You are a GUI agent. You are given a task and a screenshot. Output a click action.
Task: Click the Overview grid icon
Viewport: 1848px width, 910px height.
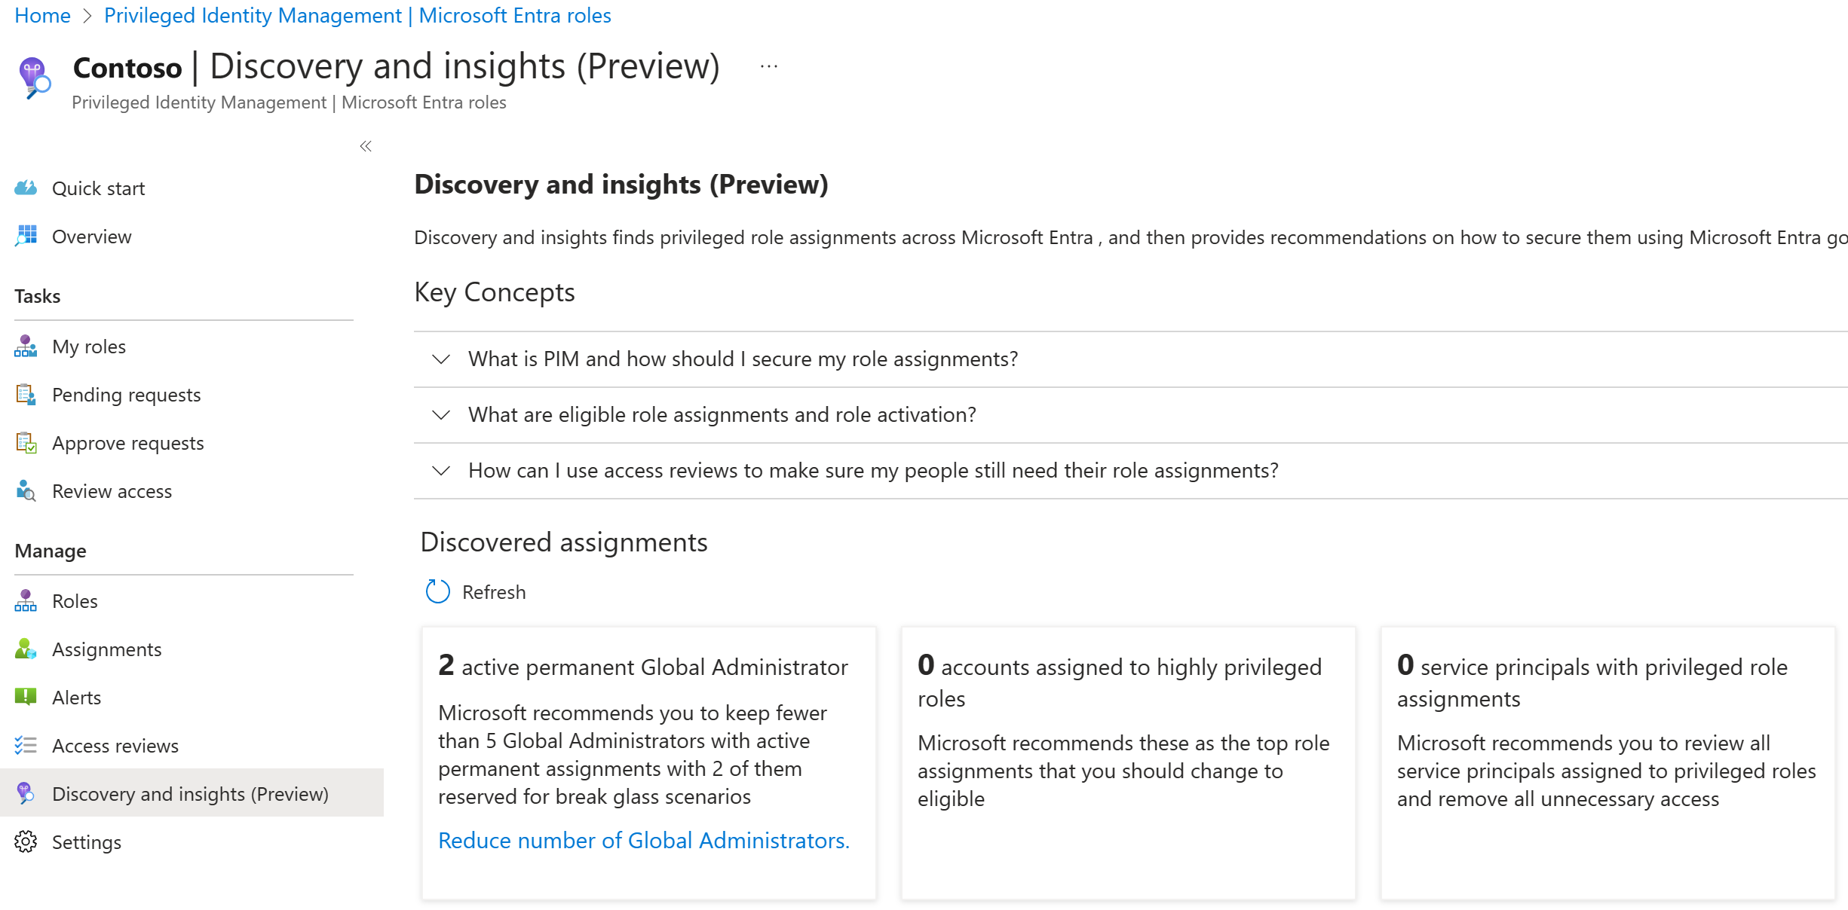tap(26, 237)
